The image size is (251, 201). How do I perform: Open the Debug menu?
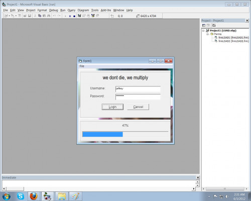(x=53, y=10)
